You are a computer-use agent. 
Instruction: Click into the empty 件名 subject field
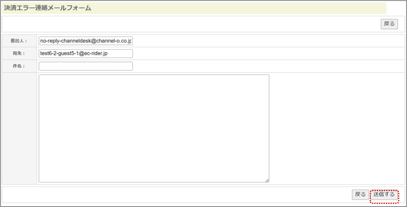(x=85, y=66)
